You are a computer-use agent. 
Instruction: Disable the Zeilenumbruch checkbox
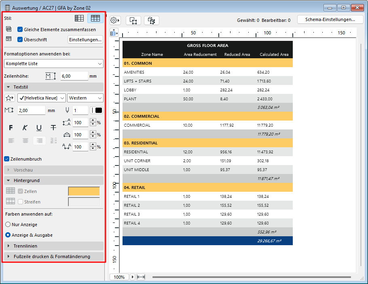[7, 159]
